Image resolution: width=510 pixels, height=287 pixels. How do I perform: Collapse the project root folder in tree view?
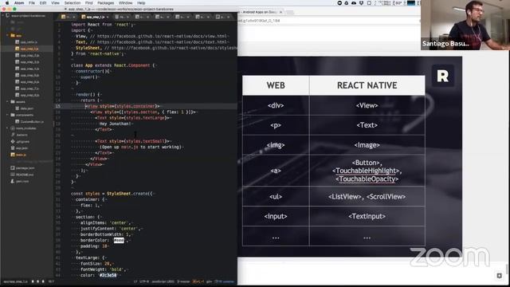[3, 15]
